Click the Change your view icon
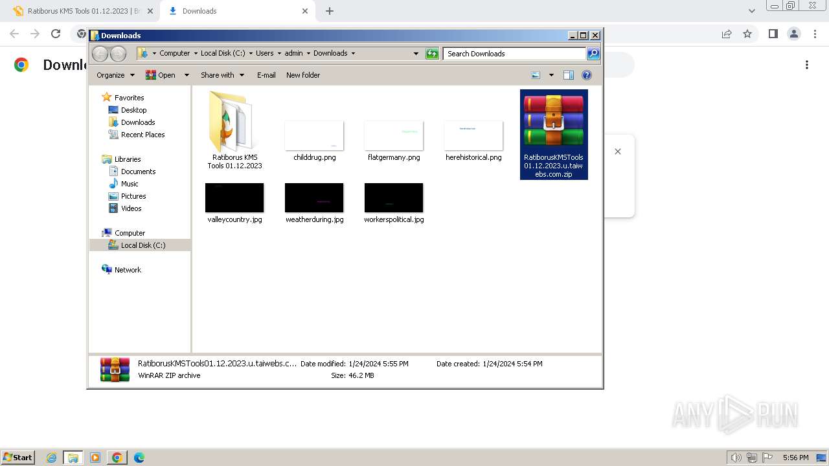The image size is (829, 466). click(536, 75)
